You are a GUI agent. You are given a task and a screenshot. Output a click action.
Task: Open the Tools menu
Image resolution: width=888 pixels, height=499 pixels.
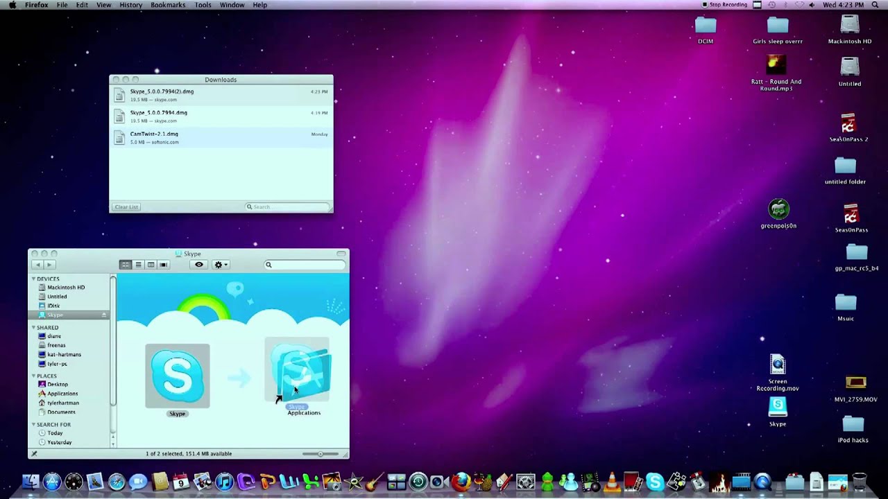[203, 5]
